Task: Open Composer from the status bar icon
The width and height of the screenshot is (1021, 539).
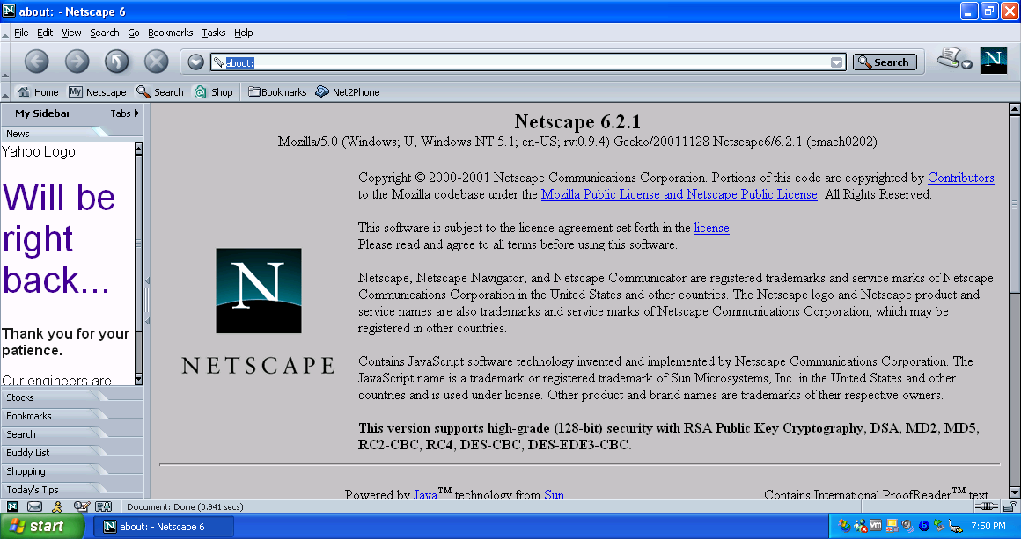Action: 81,506
